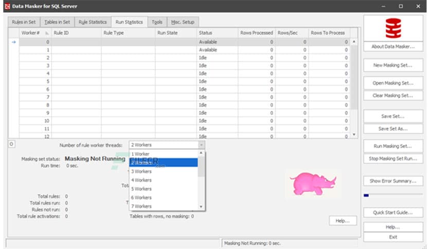Image resolution: width=430 pixels, height=249 pixels.
Task: Click the current-row arrow indicator for worker 0
Action: tap(14, 42)
